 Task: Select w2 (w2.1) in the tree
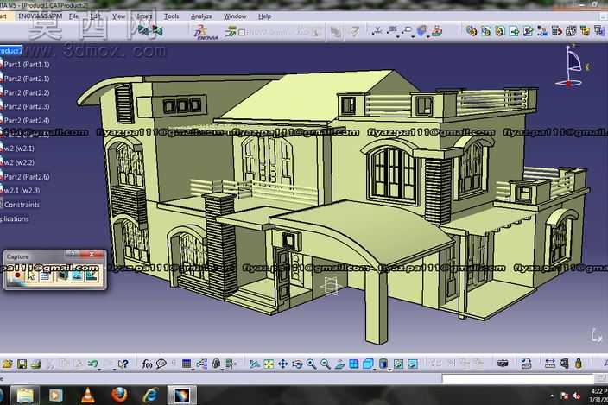coord(19,149)
